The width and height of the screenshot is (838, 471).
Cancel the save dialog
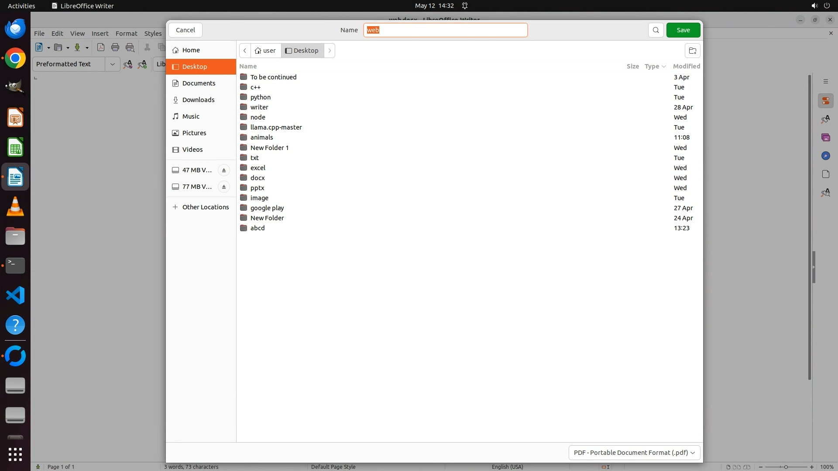tap(185, 30)
